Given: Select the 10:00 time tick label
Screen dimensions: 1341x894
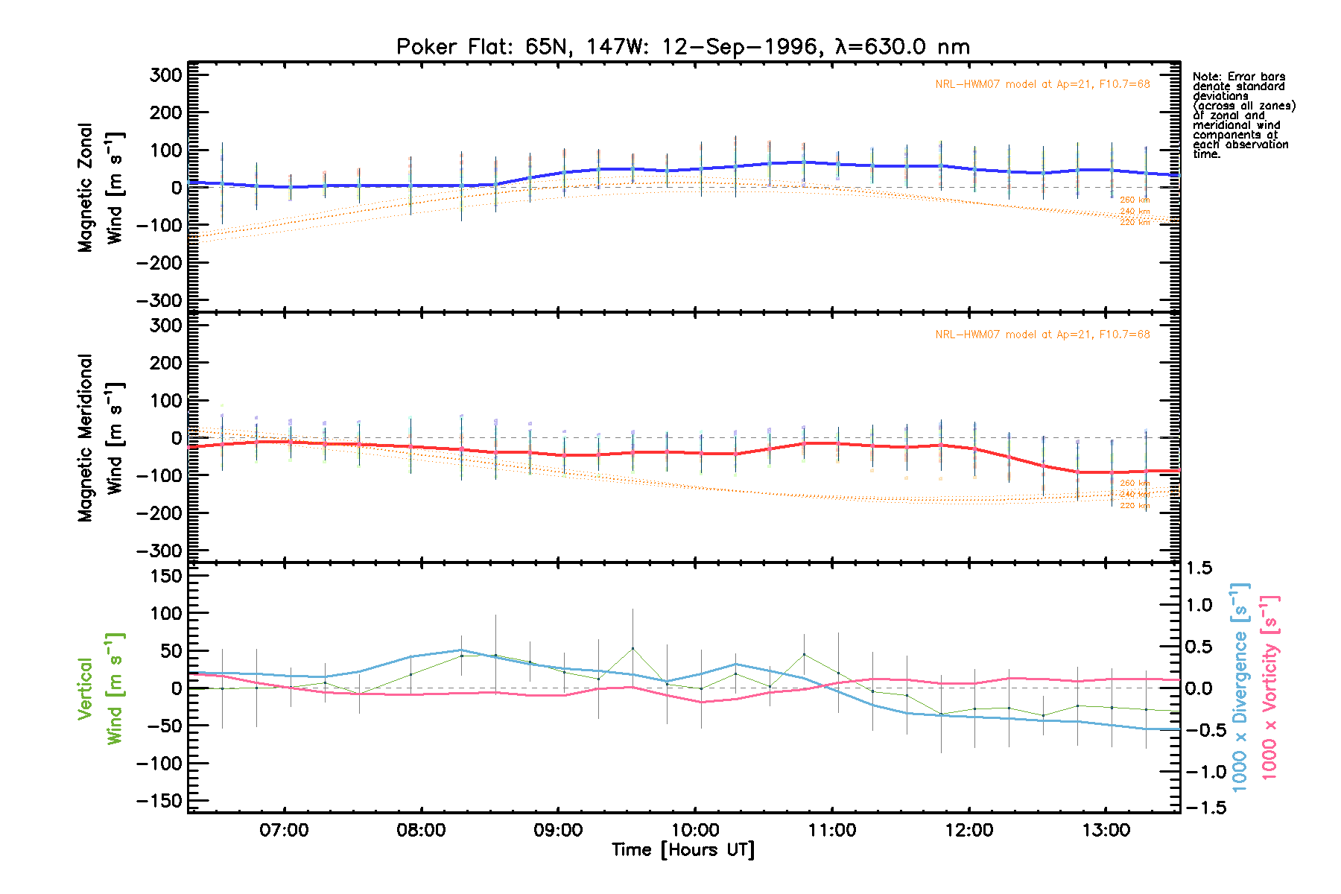Looking at the screenshot, I should coord(695,830).
